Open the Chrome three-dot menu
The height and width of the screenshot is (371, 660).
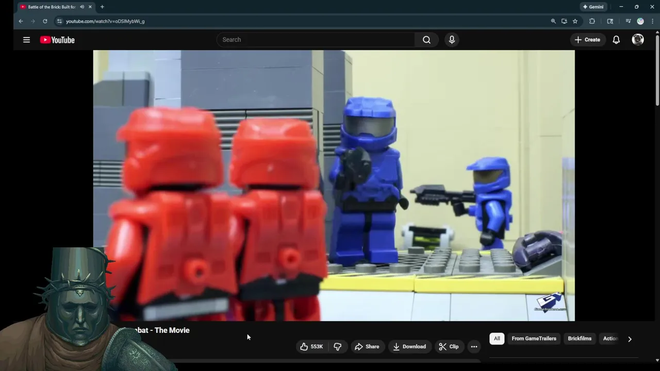652,21
